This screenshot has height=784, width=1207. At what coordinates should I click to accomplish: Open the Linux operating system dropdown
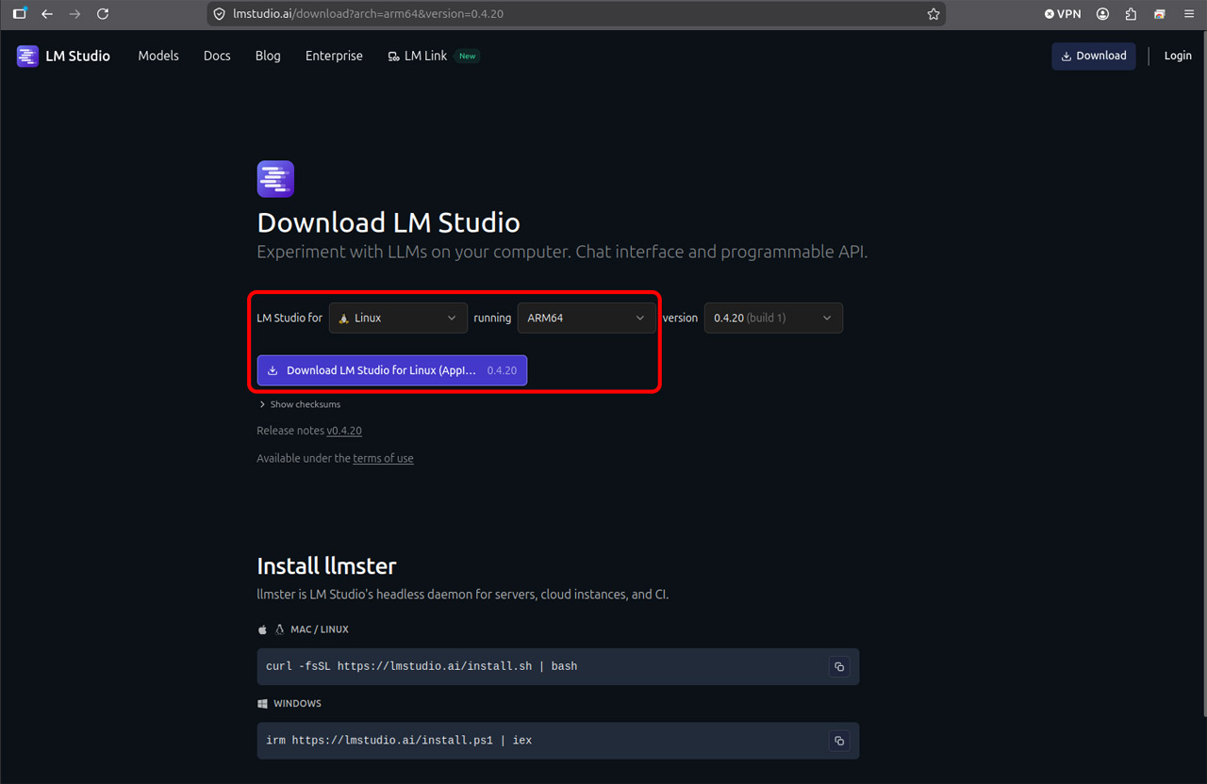tap(398, 318)
